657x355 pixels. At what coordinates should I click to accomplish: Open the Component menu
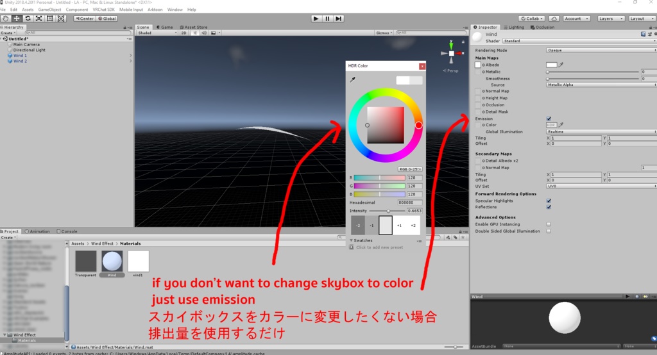[x=77, y=10]
